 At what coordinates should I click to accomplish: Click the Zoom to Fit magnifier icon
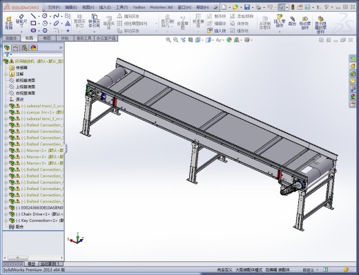[x=168, y=40]
